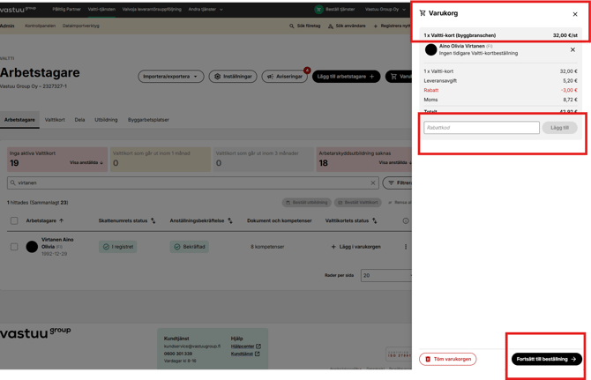
Task: Open the Andra tjänster menu
Action: tap(206, 10)
